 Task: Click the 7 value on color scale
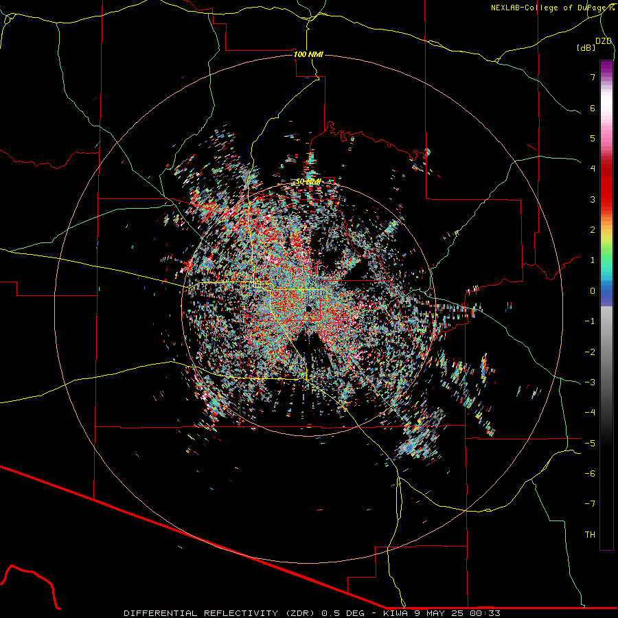tap(593, 77)
